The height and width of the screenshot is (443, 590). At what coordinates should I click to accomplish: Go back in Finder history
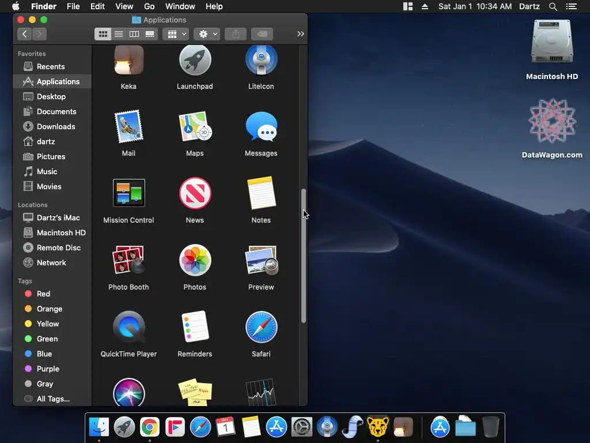click(24, 34)
